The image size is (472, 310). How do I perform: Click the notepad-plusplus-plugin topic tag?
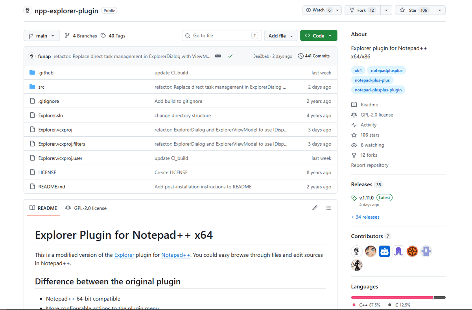[x=378, y=90]
